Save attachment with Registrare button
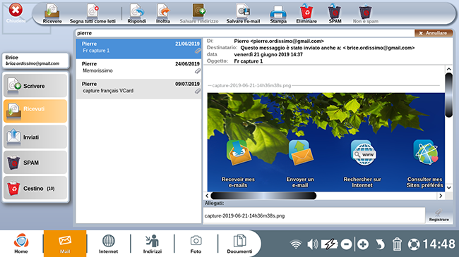Viewport: 459px width, 257px height. coord(439,215)
